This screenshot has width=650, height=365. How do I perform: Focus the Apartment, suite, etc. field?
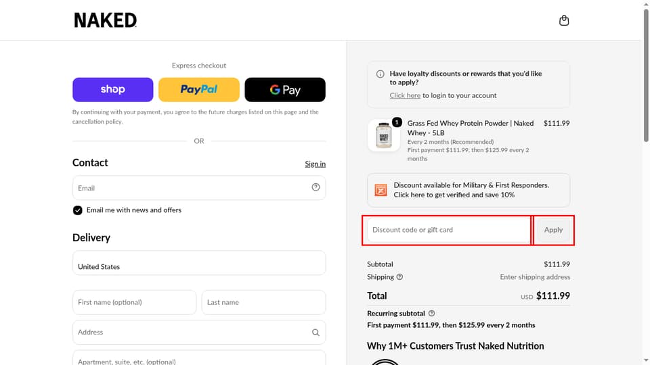coord(199,358)
